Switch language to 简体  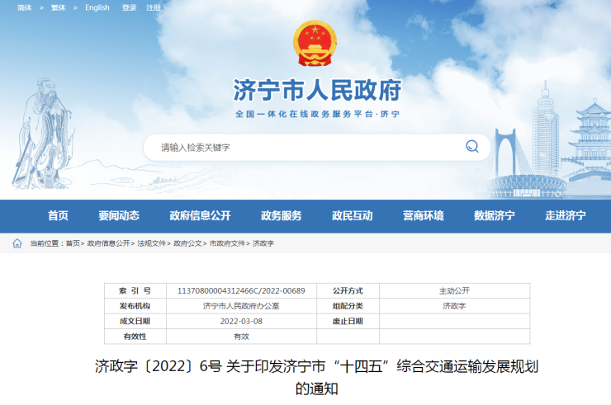(25, 7)
